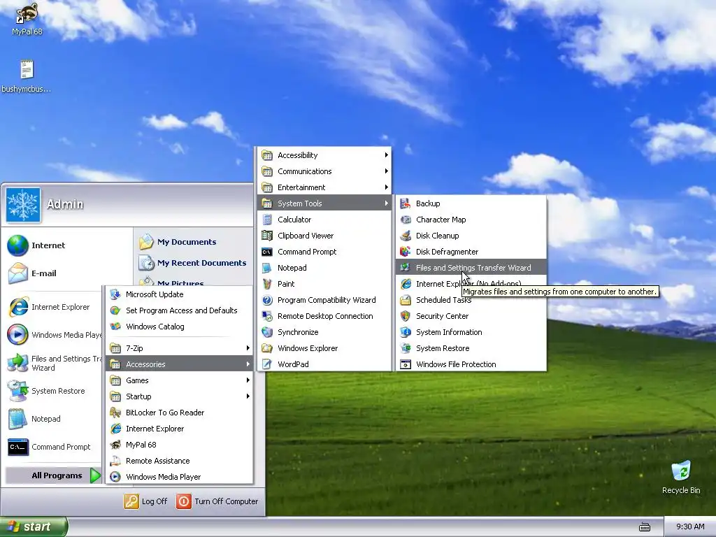716x537 pixels.
Task: Open Clipboard Viewer
Action: [324, 236]
